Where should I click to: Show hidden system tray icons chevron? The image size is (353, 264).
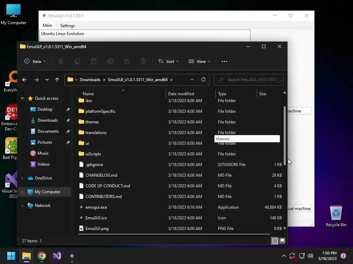[284, 256]
